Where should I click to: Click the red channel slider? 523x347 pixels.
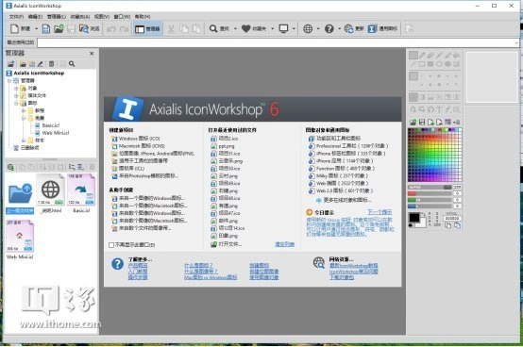click(430, 193)
